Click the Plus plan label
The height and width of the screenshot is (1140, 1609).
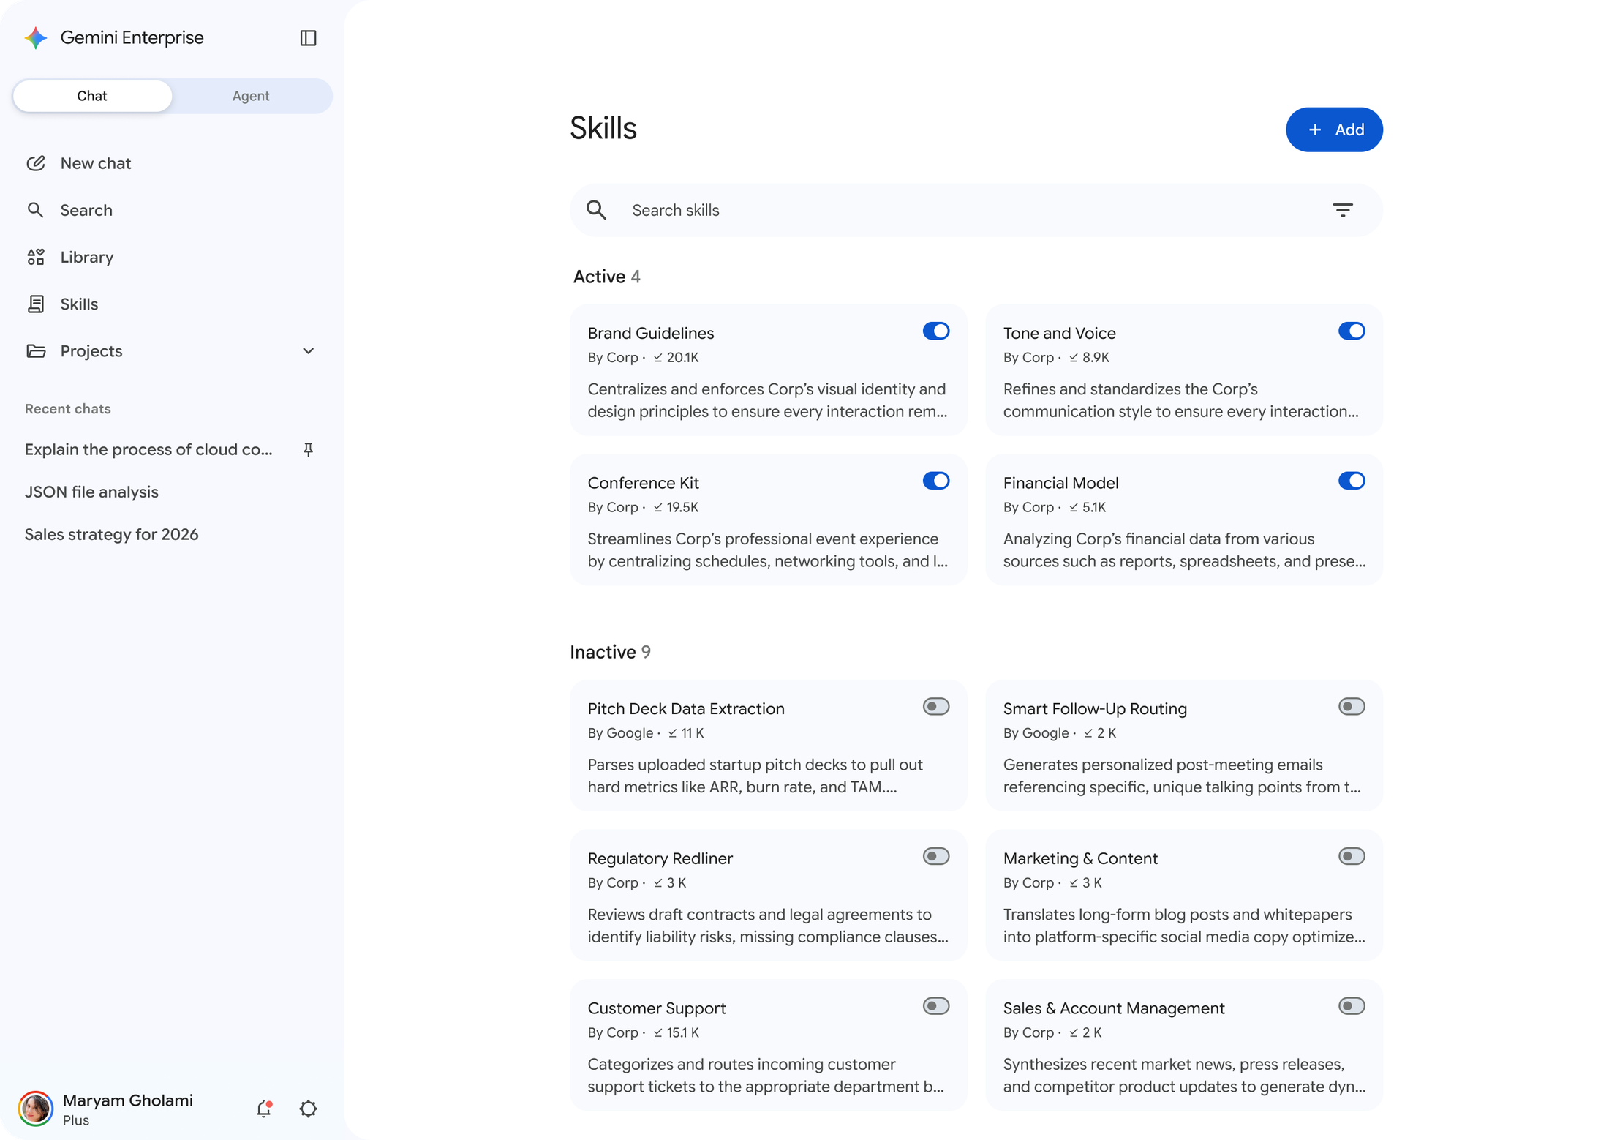pyautogui.click(x=75, y=1120)
